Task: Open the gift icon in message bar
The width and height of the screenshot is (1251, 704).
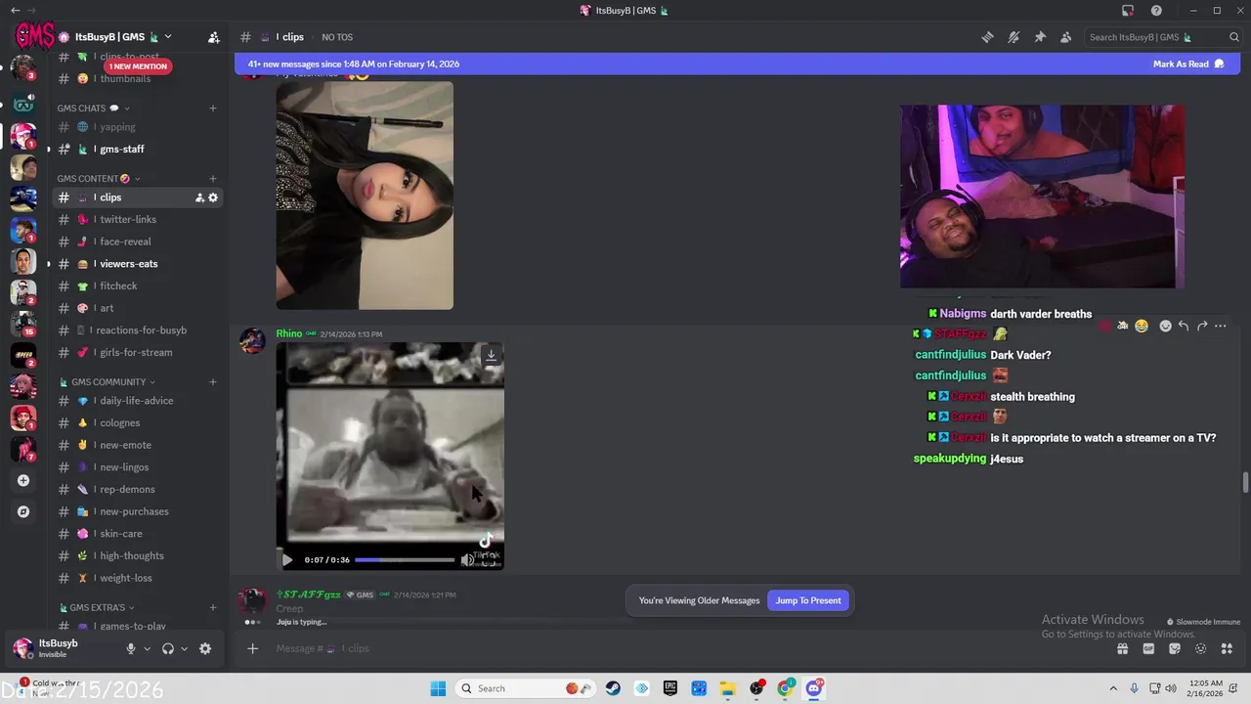Action: tap(1123, 648)
